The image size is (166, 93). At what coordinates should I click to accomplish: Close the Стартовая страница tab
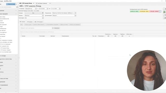(x=50, y=3)
